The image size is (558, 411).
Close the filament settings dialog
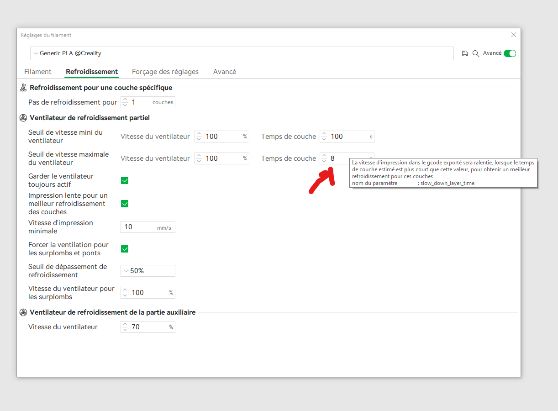pyautogui.click(x=514, y=35)
